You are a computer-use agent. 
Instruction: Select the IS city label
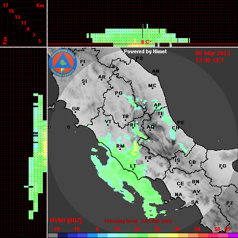pos(178,160)
